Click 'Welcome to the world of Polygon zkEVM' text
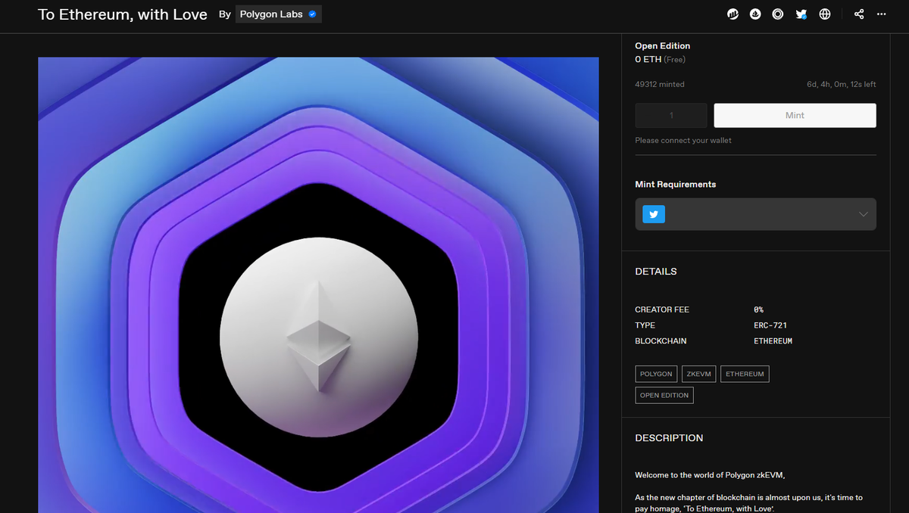 [710, 475]
